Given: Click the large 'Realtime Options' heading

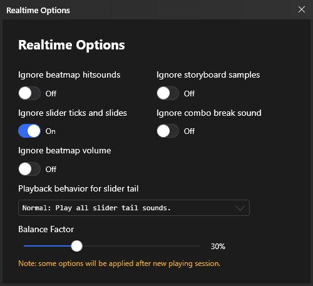Looking at the screenshot, I should 71,45.
